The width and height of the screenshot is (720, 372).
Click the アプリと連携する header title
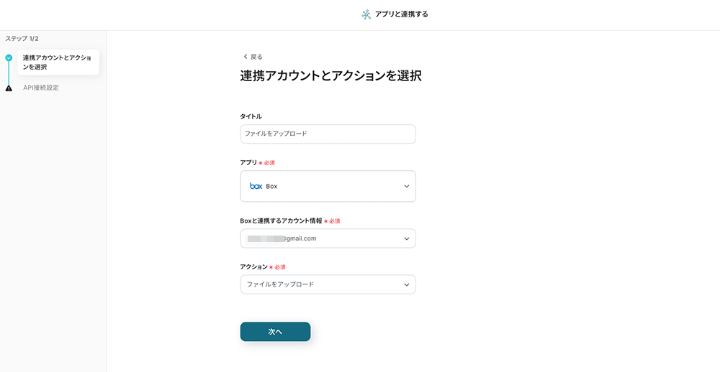pyautogui.click(x=401, y=14)
